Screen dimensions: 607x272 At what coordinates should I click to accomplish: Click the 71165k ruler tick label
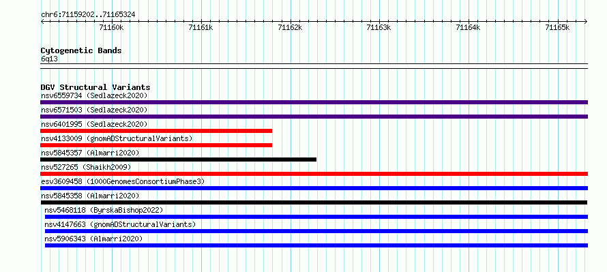point(557,27)
